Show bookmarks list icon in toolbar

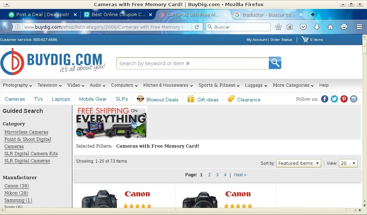click(290, 27)
